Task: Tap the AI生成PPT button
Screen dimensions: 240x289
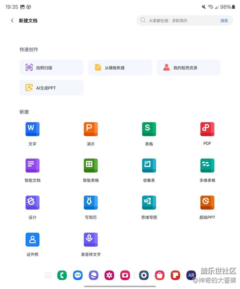Action: point(51,88)
